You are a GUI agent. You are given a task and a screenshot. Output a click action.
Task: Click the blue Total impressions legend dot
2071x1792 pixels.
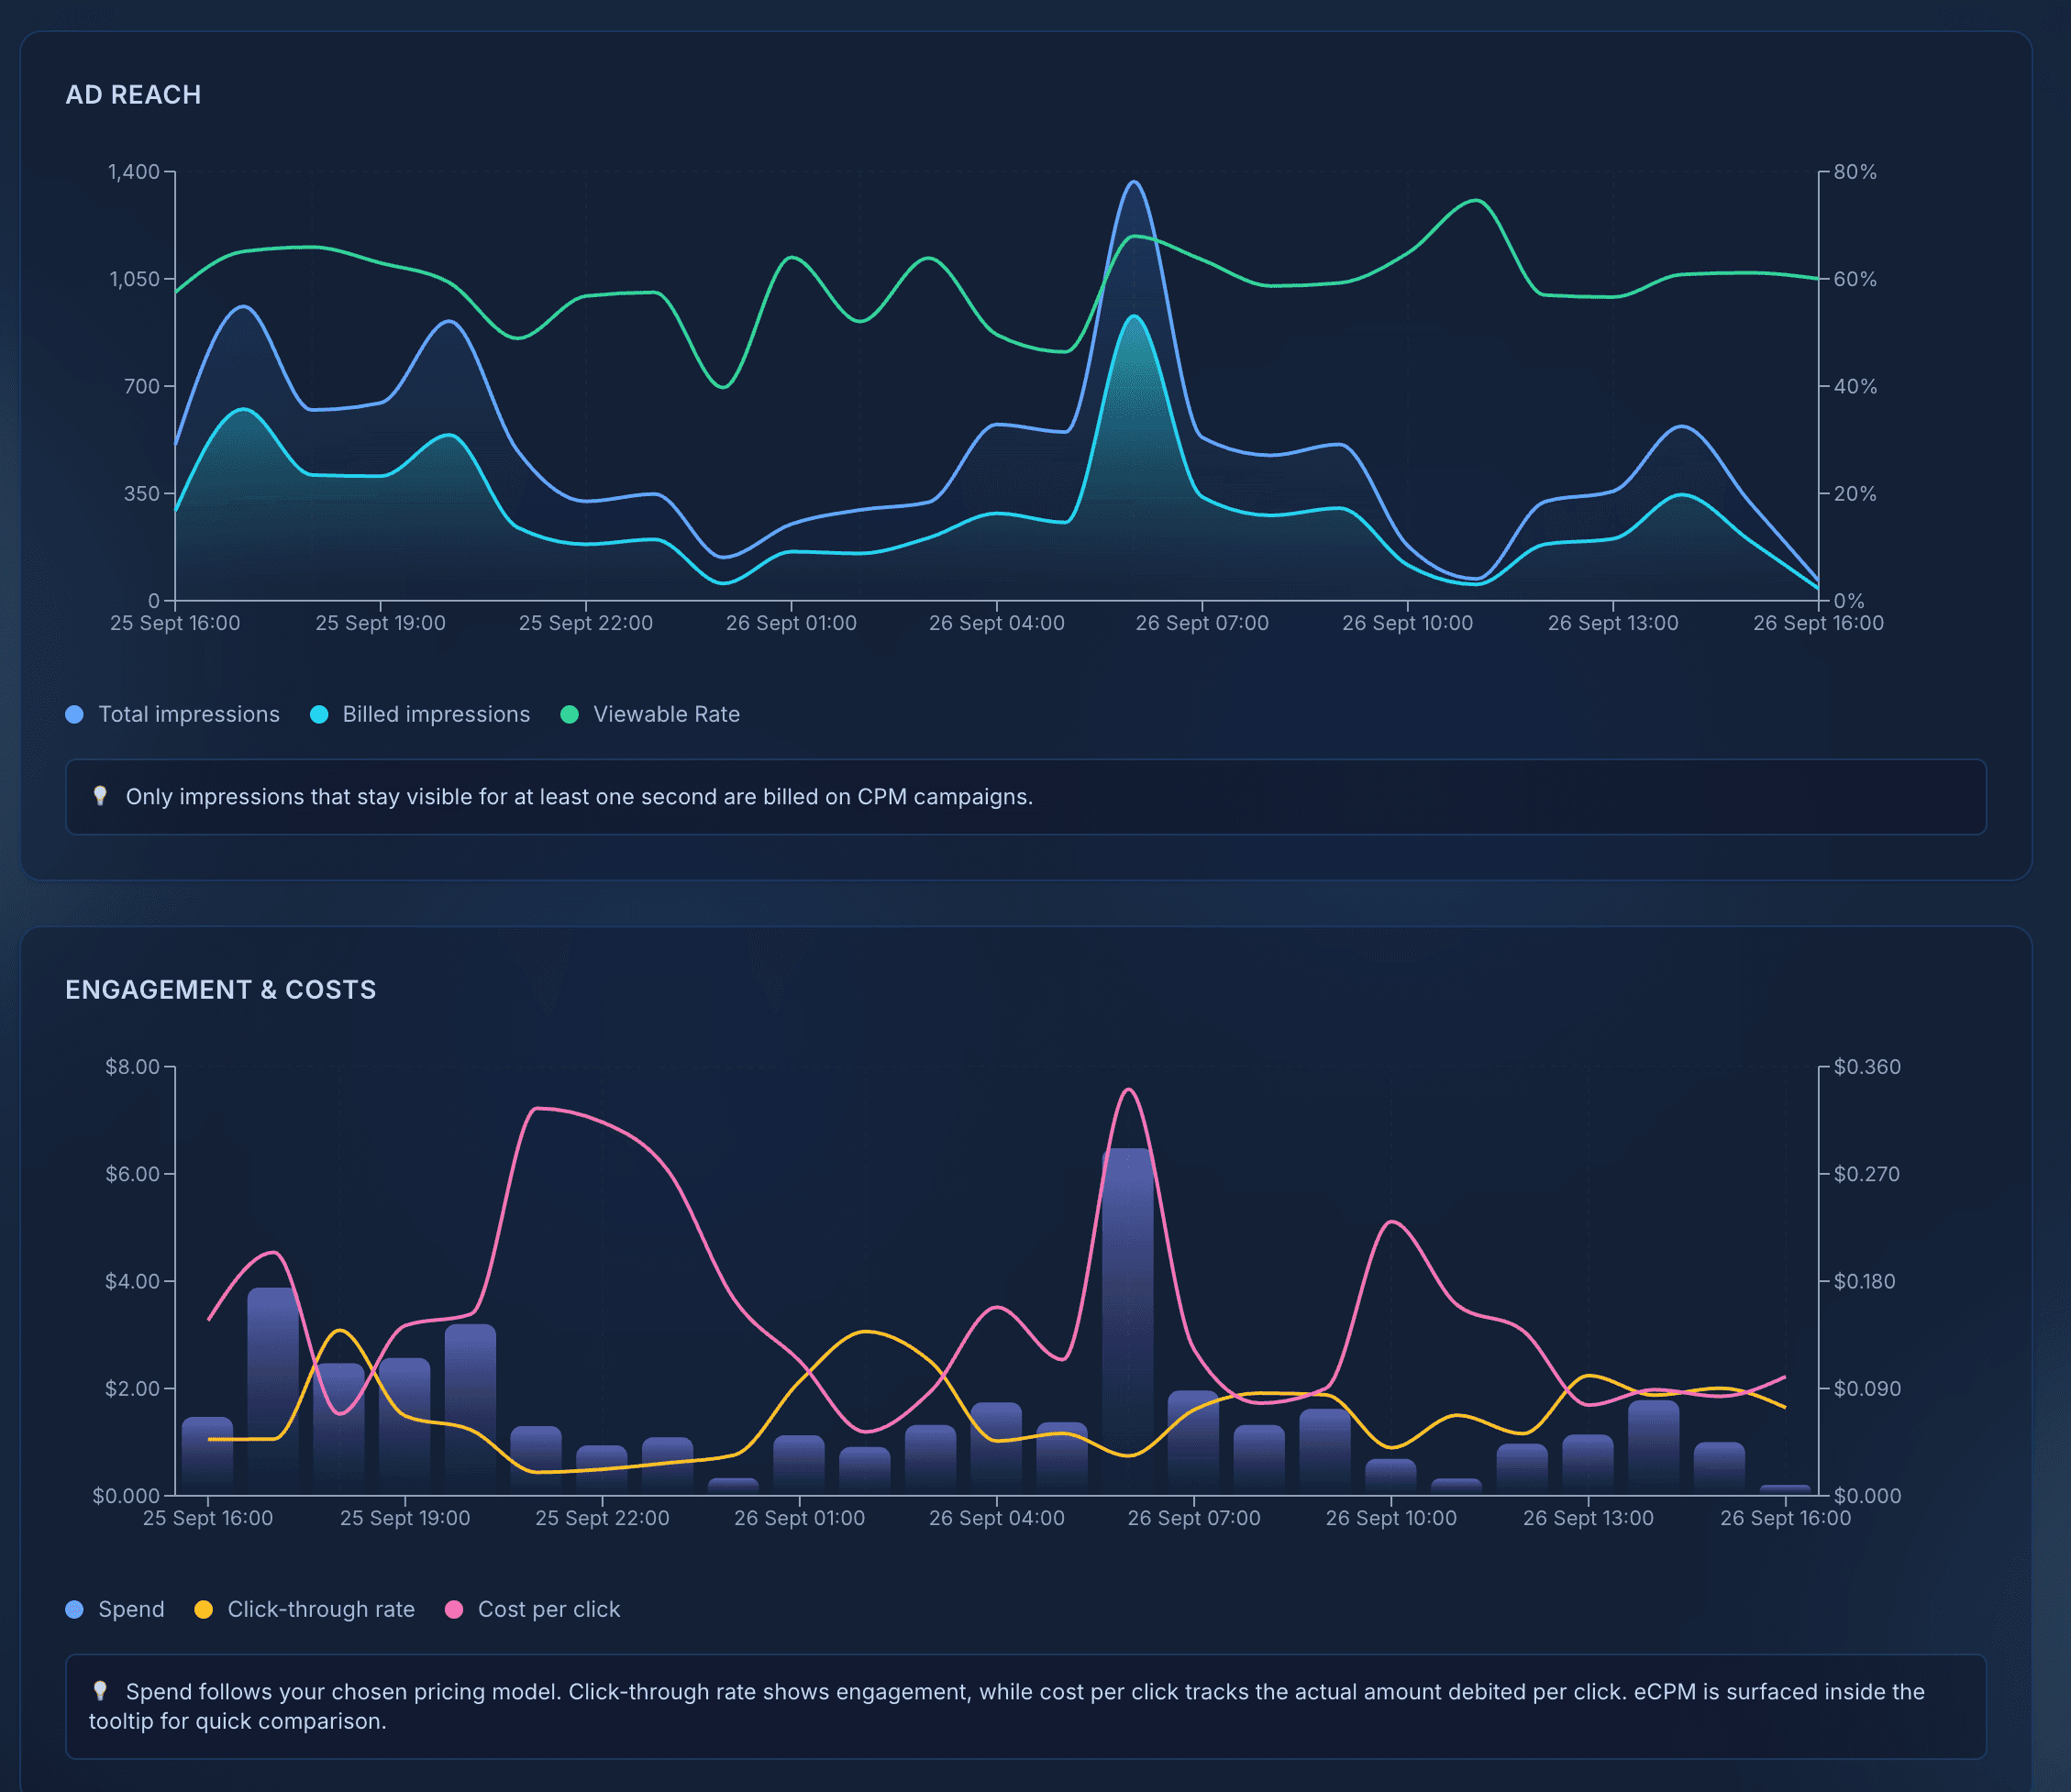point(74,714)
